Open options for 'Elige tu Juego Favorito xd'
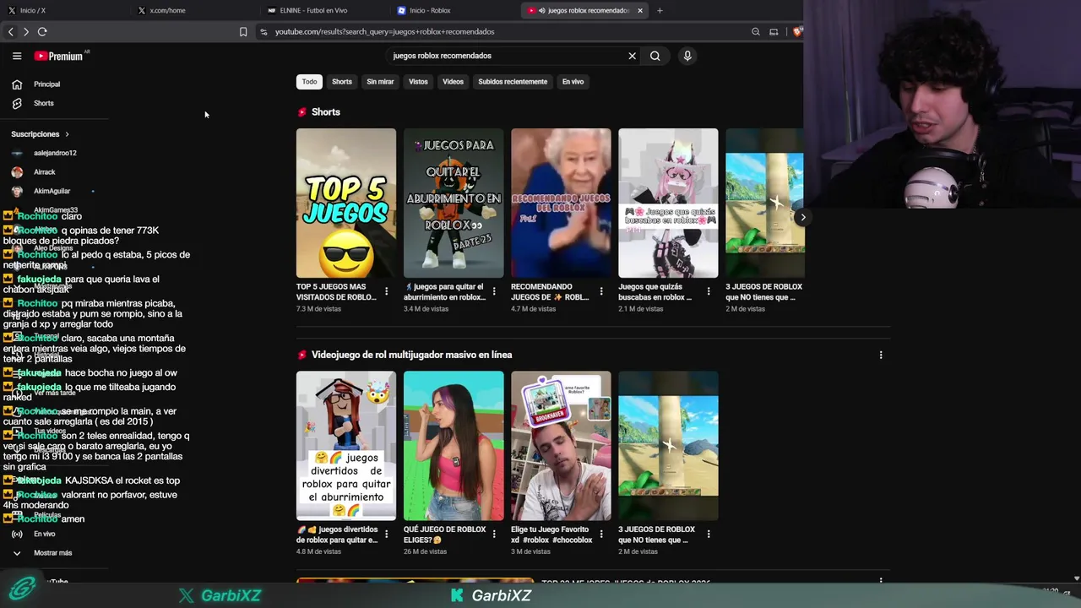Viewport: 1081px width, 608px height. point(601,535)
